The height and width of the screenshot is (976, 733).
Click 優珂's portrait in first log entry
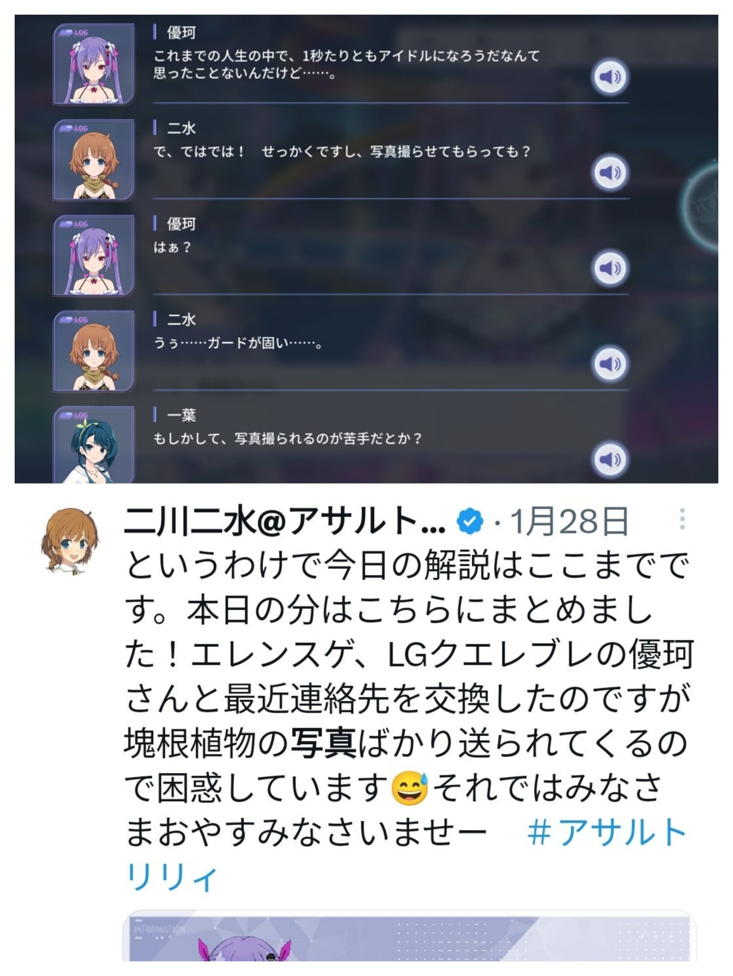point(93,64)
